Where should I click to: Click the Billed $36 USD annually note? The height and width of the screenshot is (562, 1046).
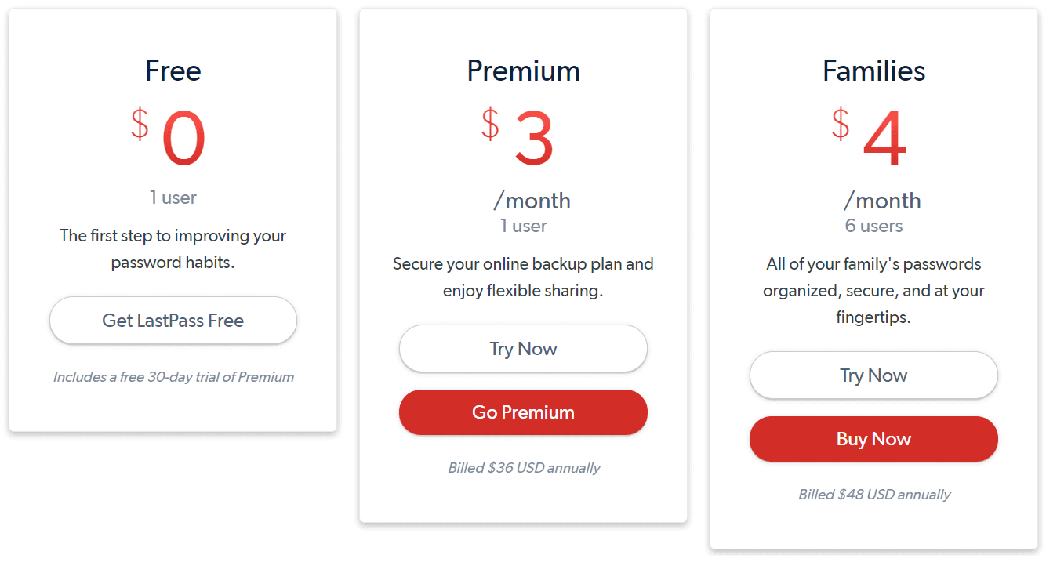click(524, 468)
